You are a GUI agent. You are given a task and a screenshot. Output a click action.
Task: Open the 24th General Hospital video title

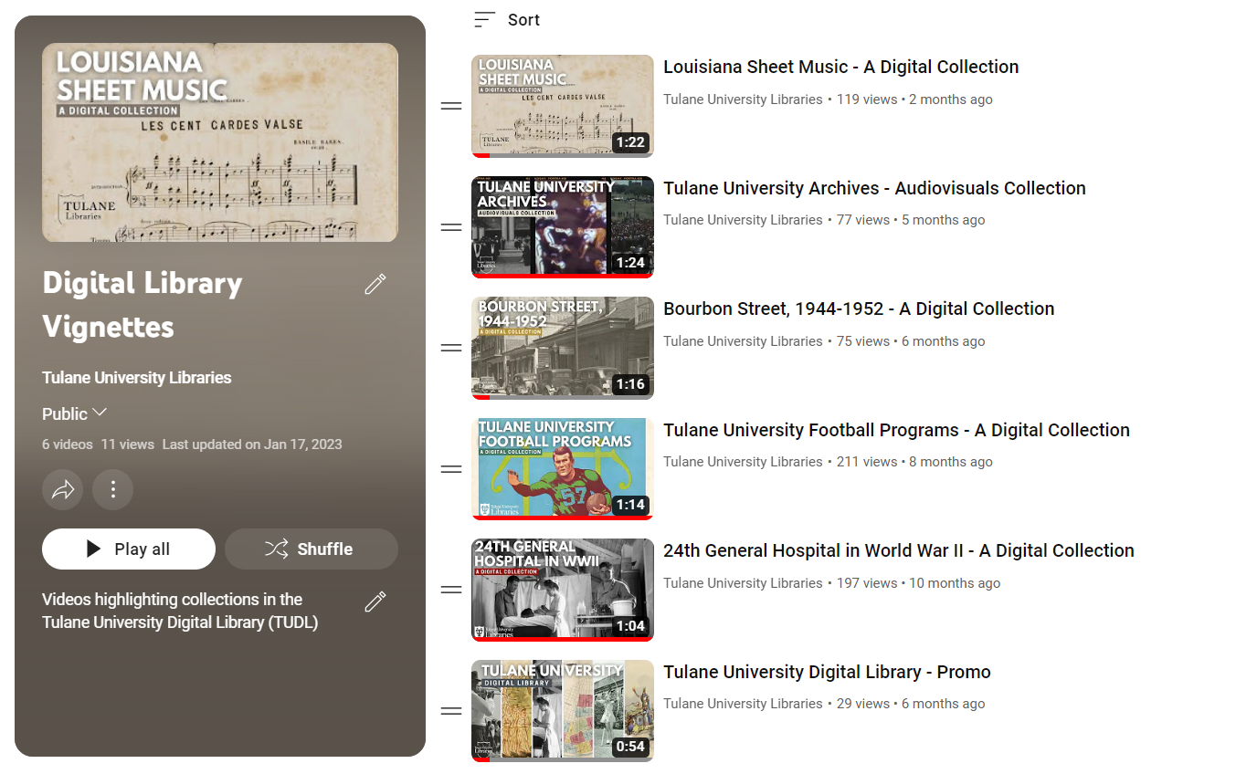pyautogui.click(x=898, y=550)
